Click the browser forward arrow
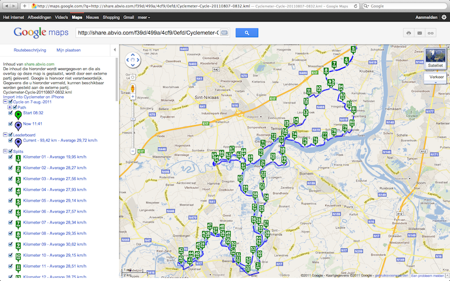Viewport: 450px width, 281px height. (x=13, y=6)
